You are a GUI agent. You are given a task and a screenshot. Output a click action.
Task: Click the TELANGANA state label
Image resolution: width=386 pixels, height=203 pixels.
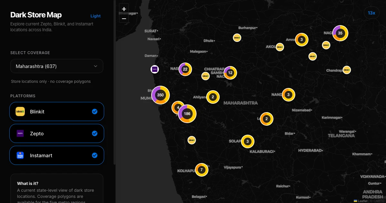pyautogui.click(x=341, y=136)
